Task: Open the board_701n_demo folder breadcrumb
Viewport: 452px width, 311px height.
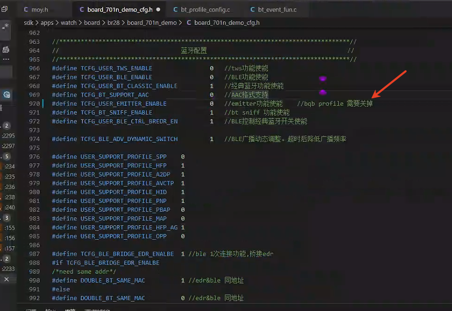Action: (x=152, y=22)
